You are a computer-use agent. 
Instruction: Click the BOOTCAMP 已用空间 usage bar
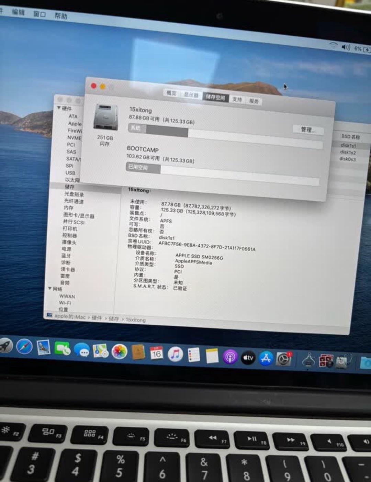tap(223, 174)
